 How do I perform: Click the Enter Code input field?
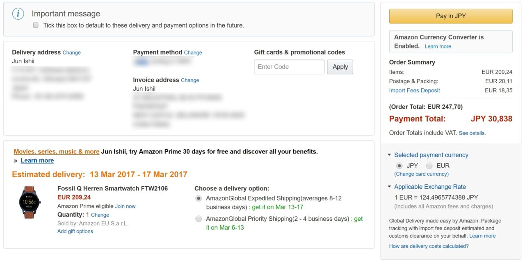coord(289,67)
